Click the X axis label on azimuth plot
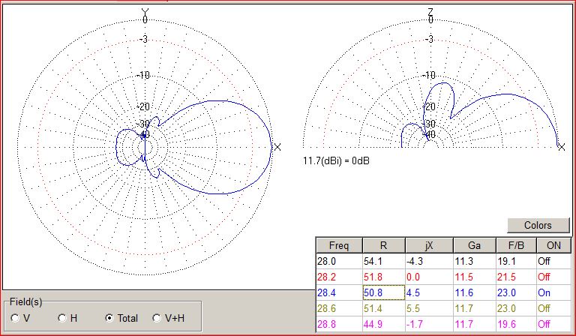 click(x=277, y=147)
